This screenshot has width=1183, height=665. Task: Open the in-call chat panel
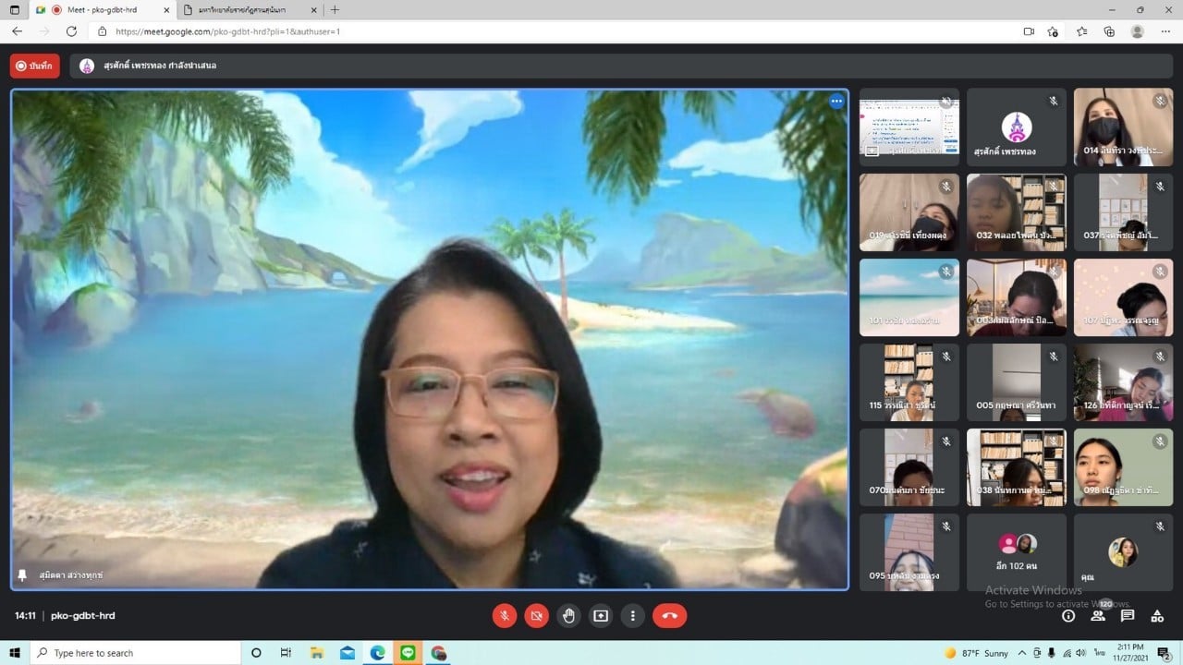pos(1128,616)
